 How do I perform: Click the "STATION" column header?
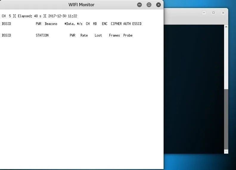click(42, 35)
